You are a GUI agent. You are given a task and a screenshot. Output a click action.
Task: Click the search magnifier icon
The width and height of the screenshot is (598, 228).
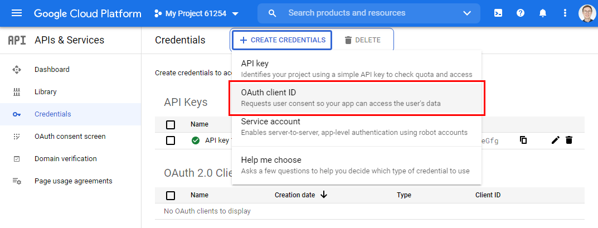tap(272, 13)
